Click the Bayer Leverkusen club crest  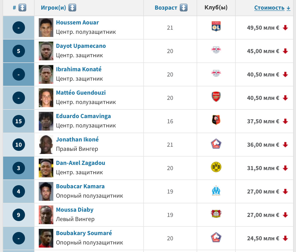(x=216, y=214)
